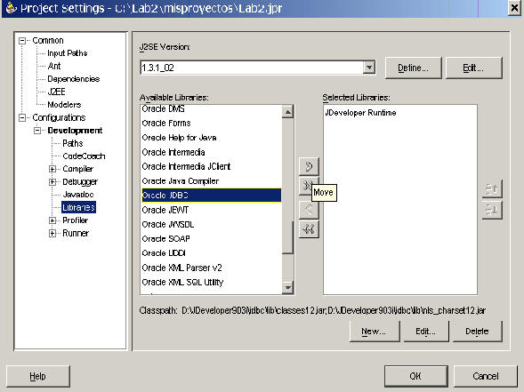Select Ant in the settings tree
Screen dimensions: 524x392
[x=54, y=66]
